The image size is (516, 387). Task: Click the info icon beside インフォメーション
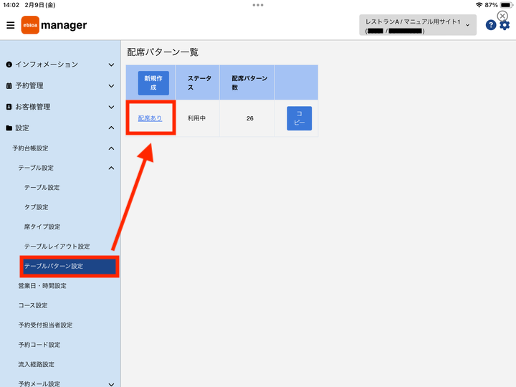coord(9,64)
